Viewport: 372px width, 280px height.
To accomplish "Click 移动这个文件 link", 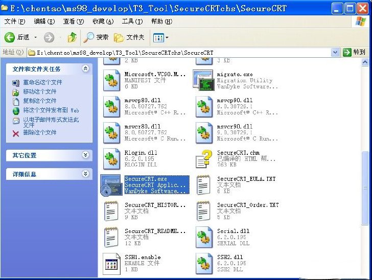I will point(40,91).
